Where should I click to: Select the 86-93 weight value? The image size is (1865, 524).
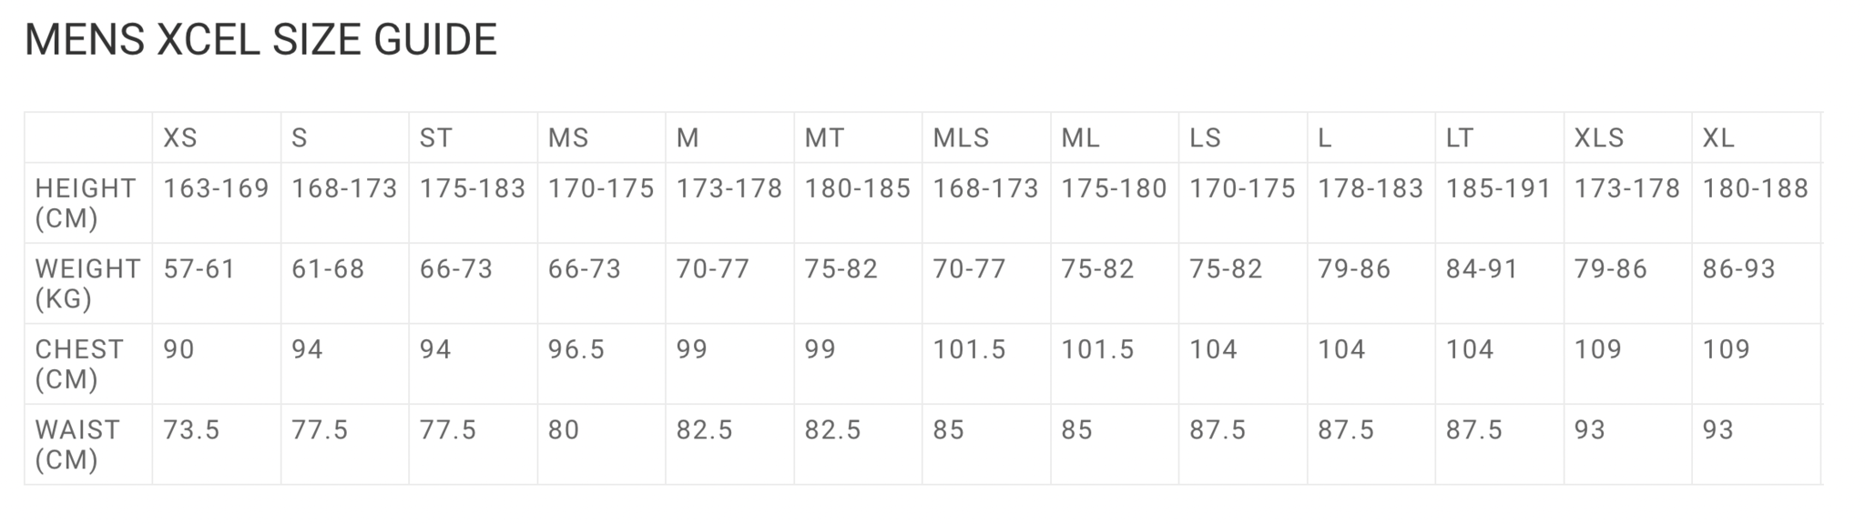point(1738,269)
